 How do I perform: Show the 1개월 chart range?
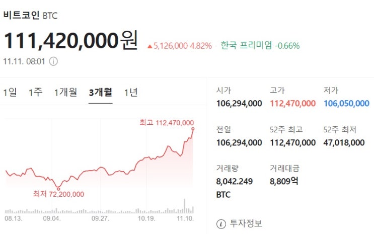(65, 92)
